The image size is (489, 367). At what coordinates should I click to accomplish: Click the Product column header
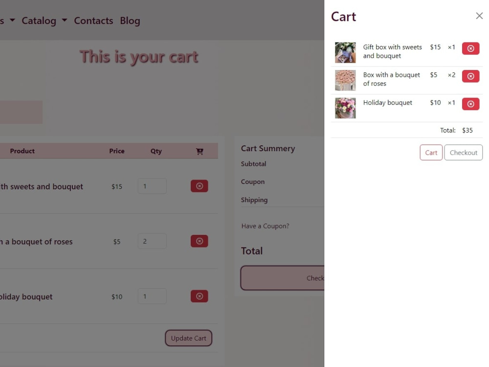click(22, 151)
